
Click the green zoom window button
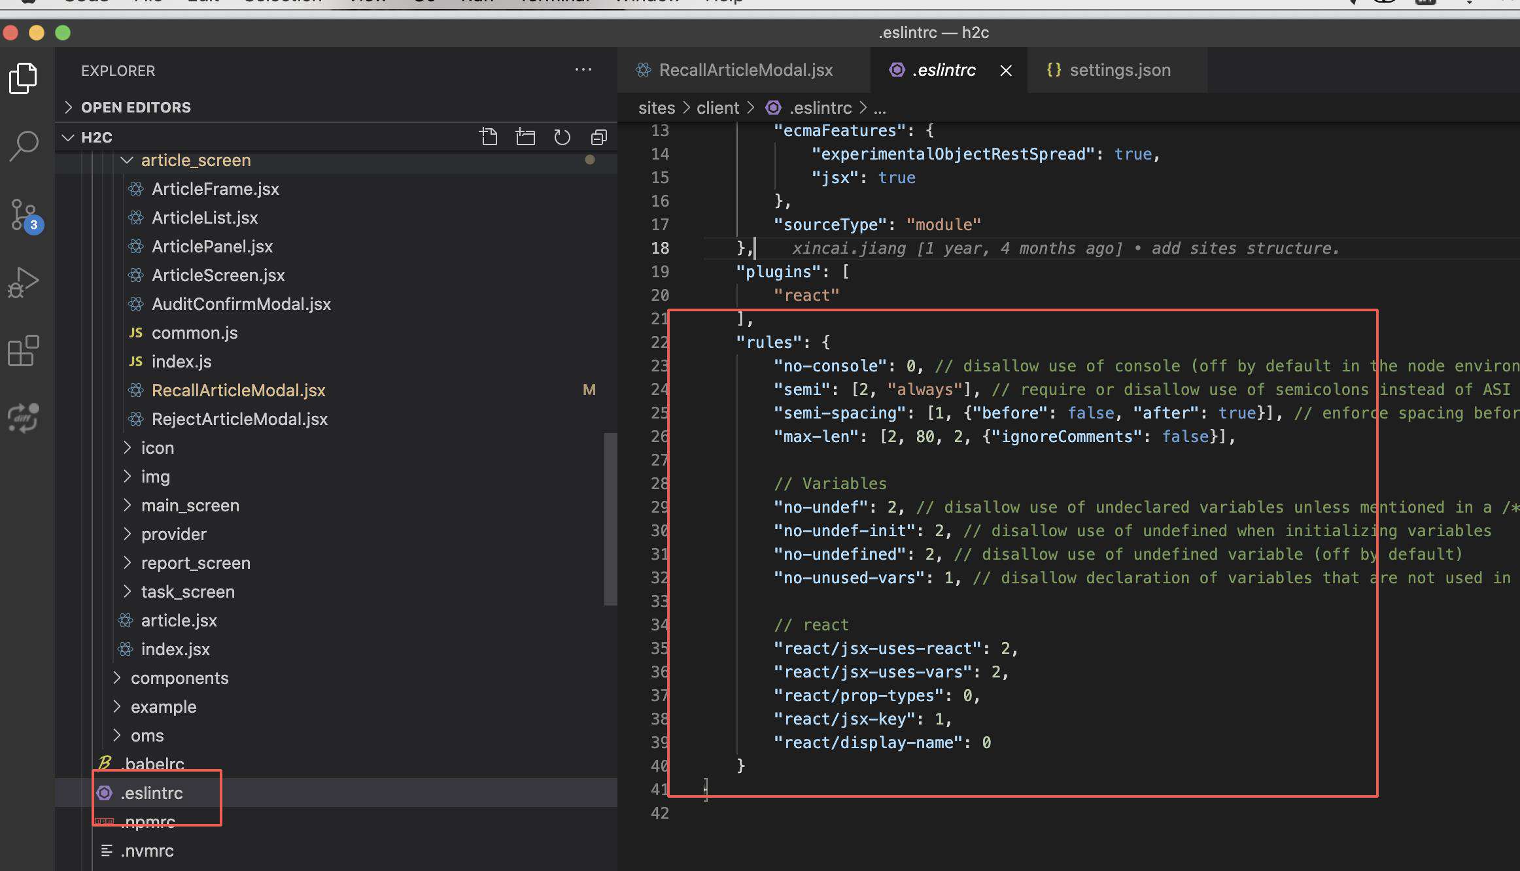coord(63,33)
